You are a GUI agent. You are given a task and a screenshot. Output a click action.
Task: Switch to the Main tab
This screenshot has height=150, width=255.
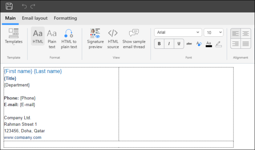click(11, 18)
